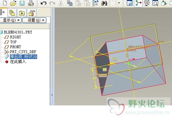This screenshot has width=172, height=118.
Task: Save the model with floppy icon
Action: tap(22, 3)
